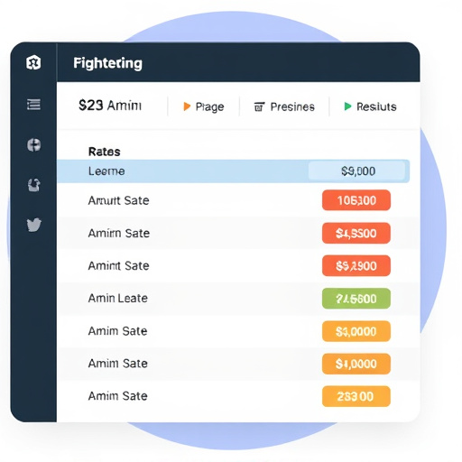This screenshot has height=462, width=462.
Task: Click the orange $3,0000 badge
Action: click(x=356, y=331)
